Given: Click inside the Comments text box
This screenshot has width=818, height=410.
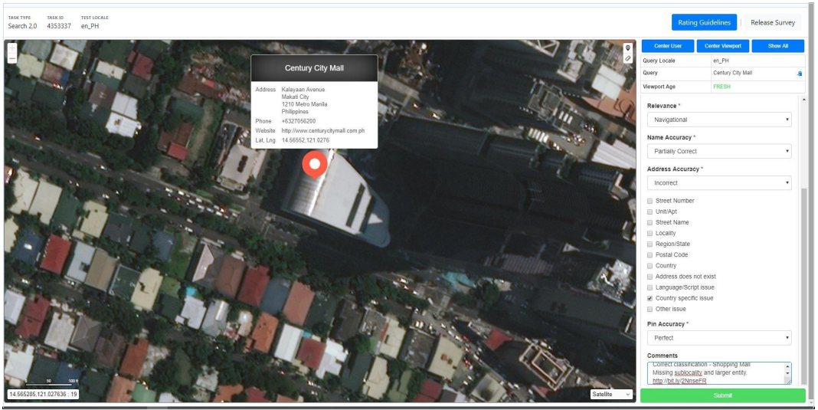Looking at the screenshot, I should pyautogui.click(x=715, y=373).
